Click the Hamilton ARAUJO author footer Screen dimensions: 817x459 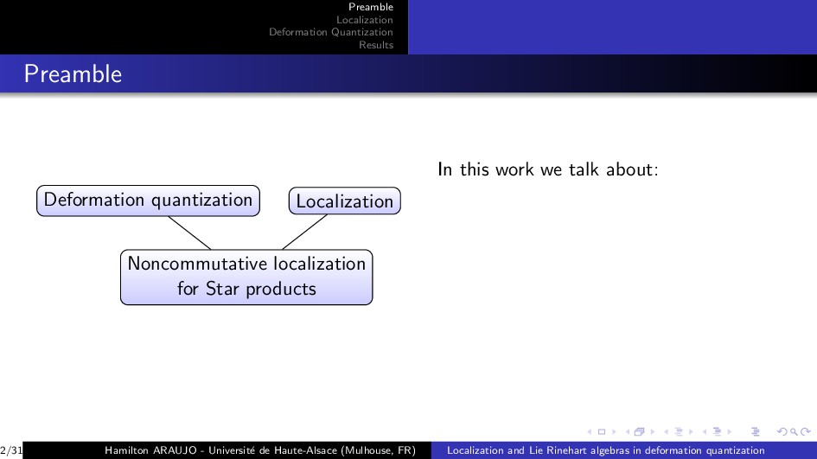tap(260, 450)
